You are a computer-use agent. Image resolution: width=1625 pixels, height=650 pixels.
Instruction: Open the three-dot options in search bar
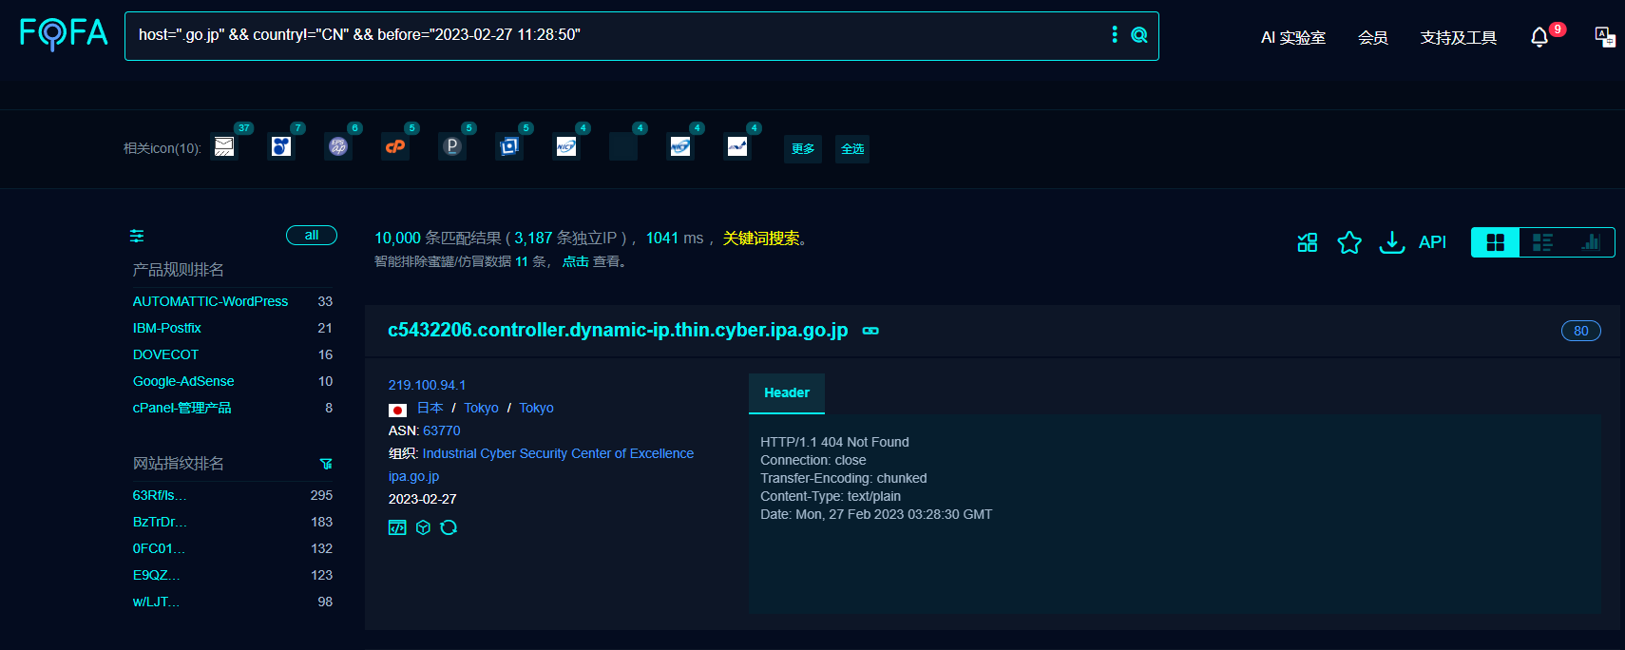tap(1115, 35)
